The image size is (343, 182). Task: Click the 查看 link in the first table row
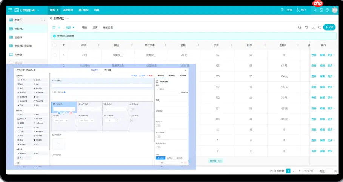pos(314,55)
